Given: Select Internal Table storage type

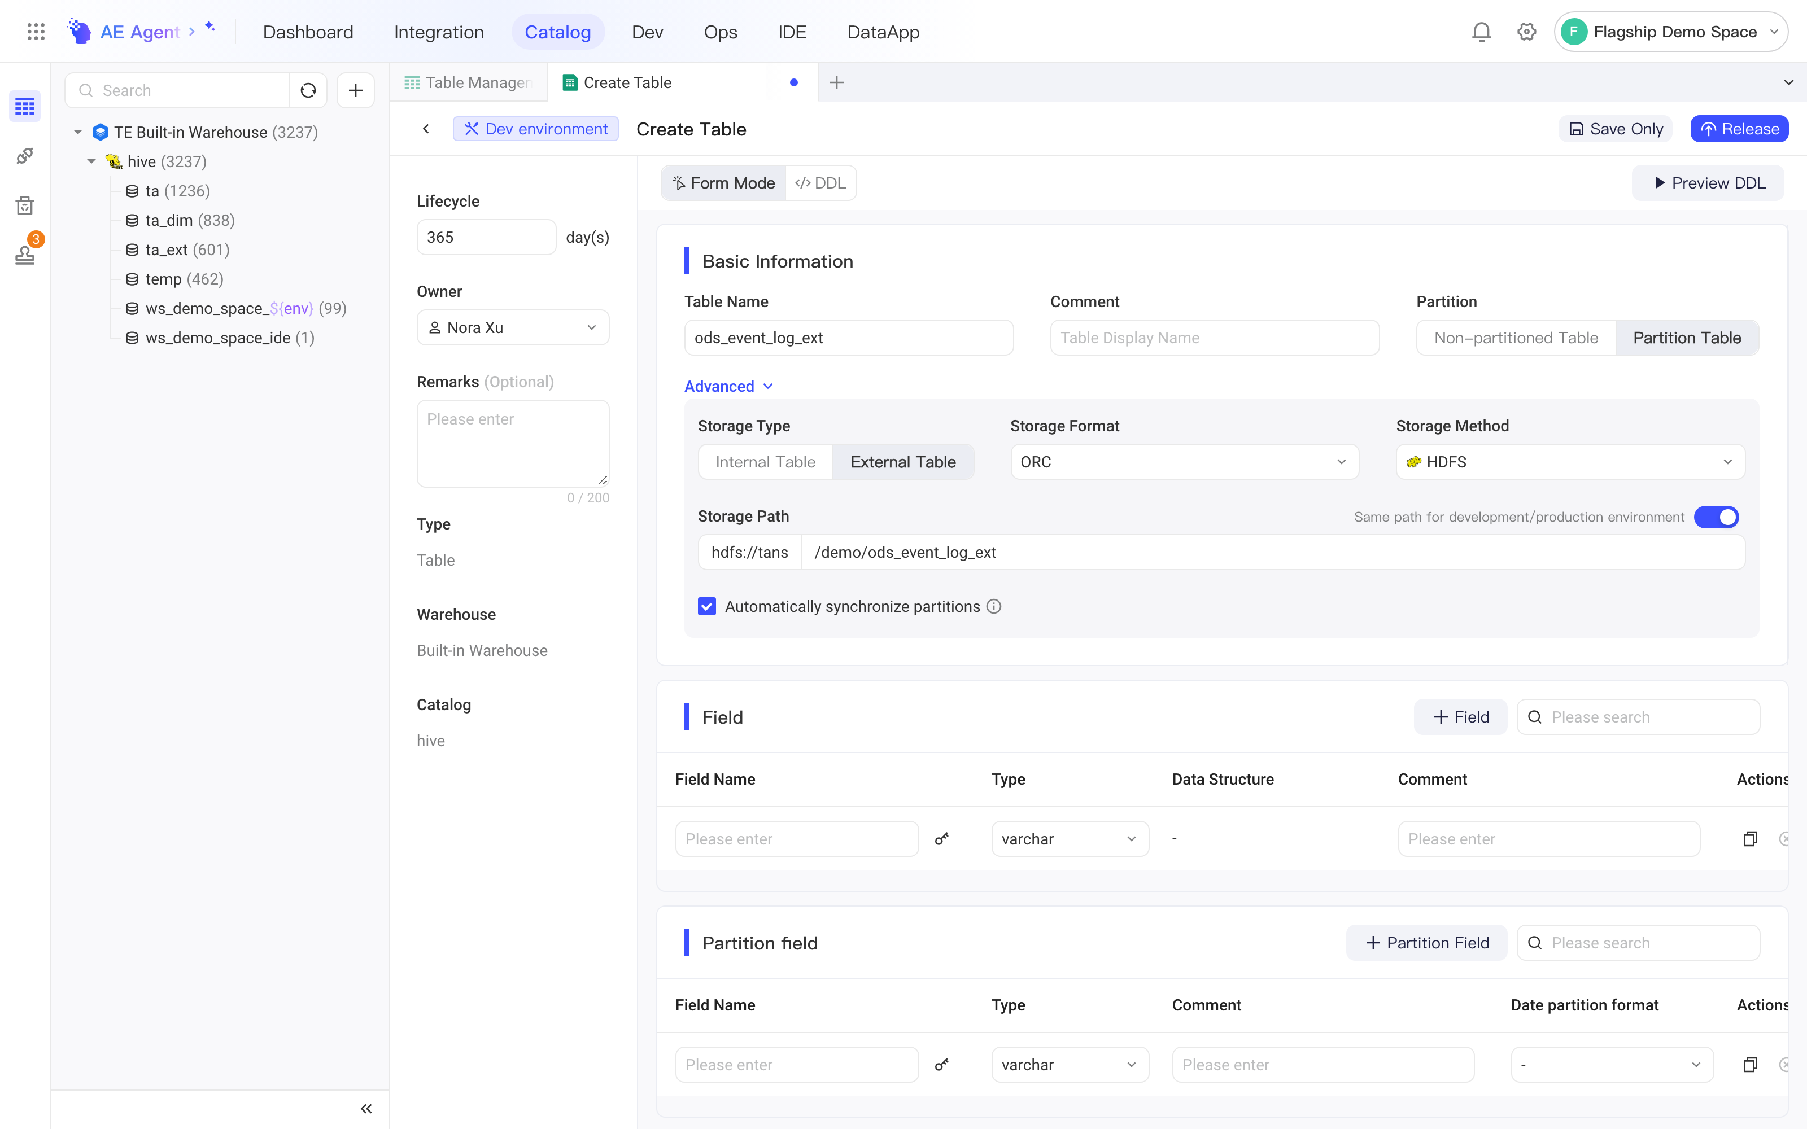Looking at the screenshot, I should (x=765, y=462).
